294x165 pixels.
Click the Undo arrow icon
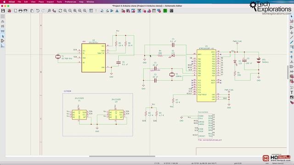38,11
